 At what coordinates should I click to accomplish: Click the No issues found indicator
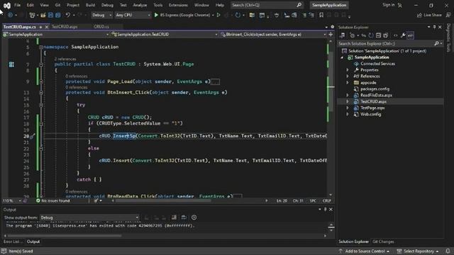tap(53, 200)
